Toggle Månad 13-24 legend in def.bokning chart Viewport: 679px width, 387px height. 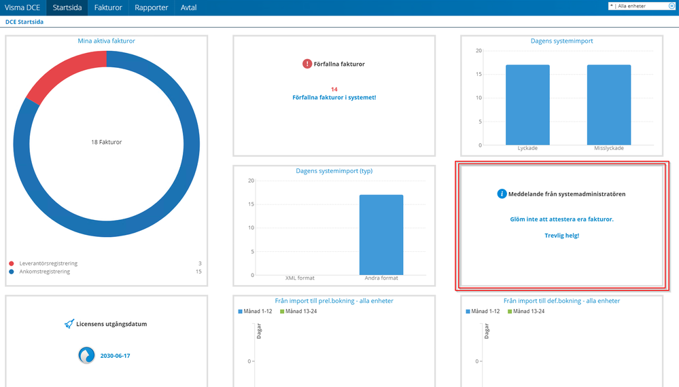coord(526,312)
